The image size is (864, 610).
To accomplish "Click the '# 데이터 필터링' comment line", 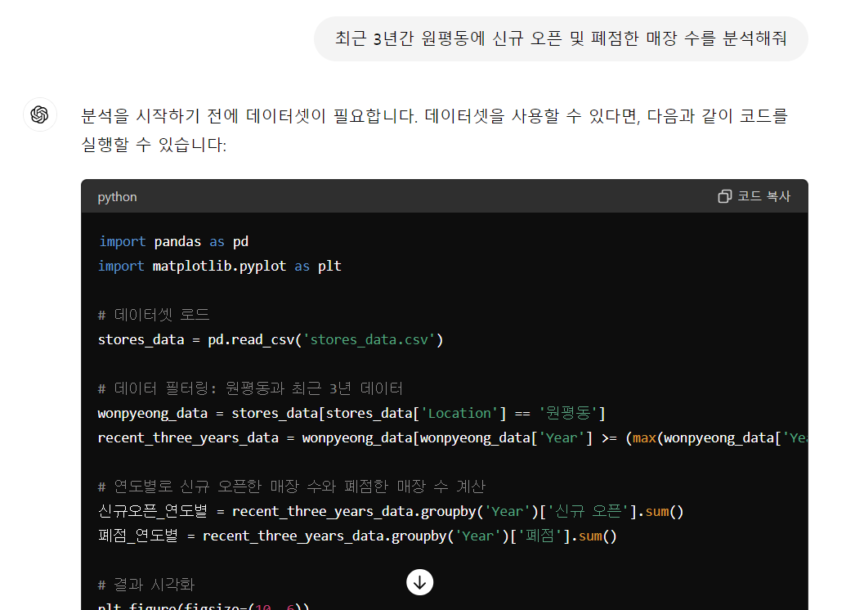I will tap(250, 388).
